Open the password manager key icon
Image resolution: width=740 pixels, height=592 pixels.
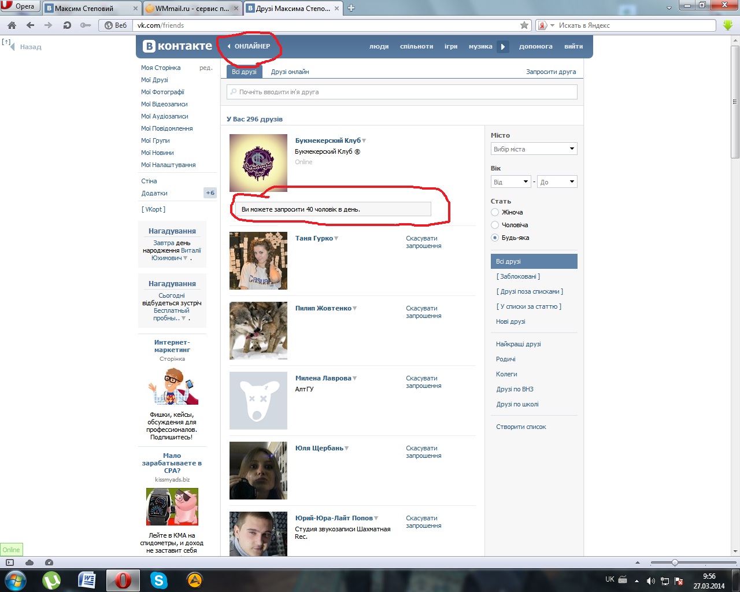click(x=86, y=25)
